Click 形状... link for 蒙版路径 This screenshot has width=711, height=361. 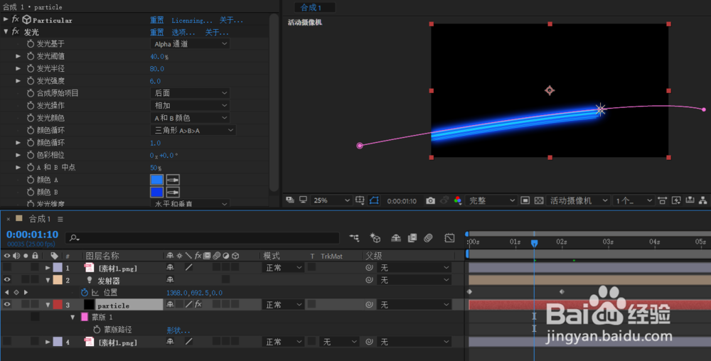tap(178, 330)
